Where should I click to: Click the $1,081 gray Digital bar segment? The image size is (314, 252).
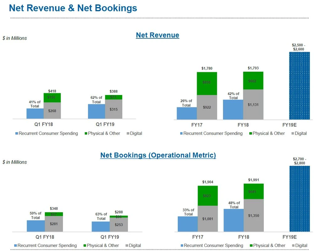[x=208, y=219]
